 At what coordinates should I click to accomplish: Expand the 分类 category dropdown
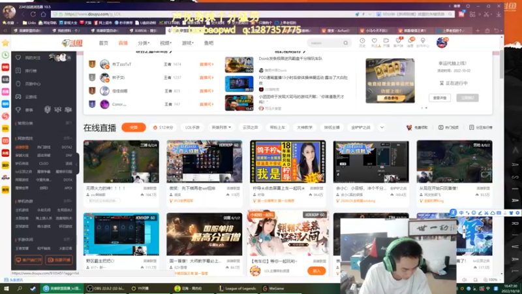point(144,43)
